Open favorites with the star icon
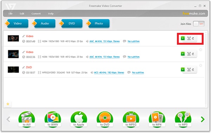211x133 pixels. pos(8,104)
